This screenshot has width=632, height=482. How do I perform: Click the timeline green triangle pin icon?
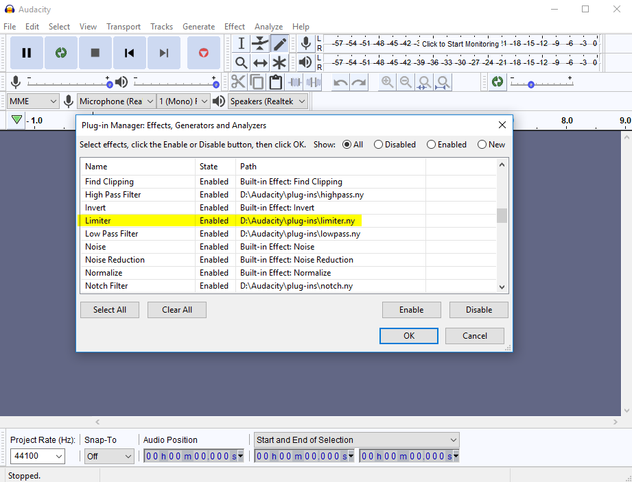(x=16, y=119)
